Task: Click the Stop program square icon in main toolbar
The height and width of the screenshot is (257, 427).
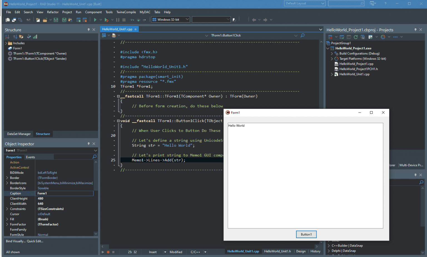Action: [124, 20]
